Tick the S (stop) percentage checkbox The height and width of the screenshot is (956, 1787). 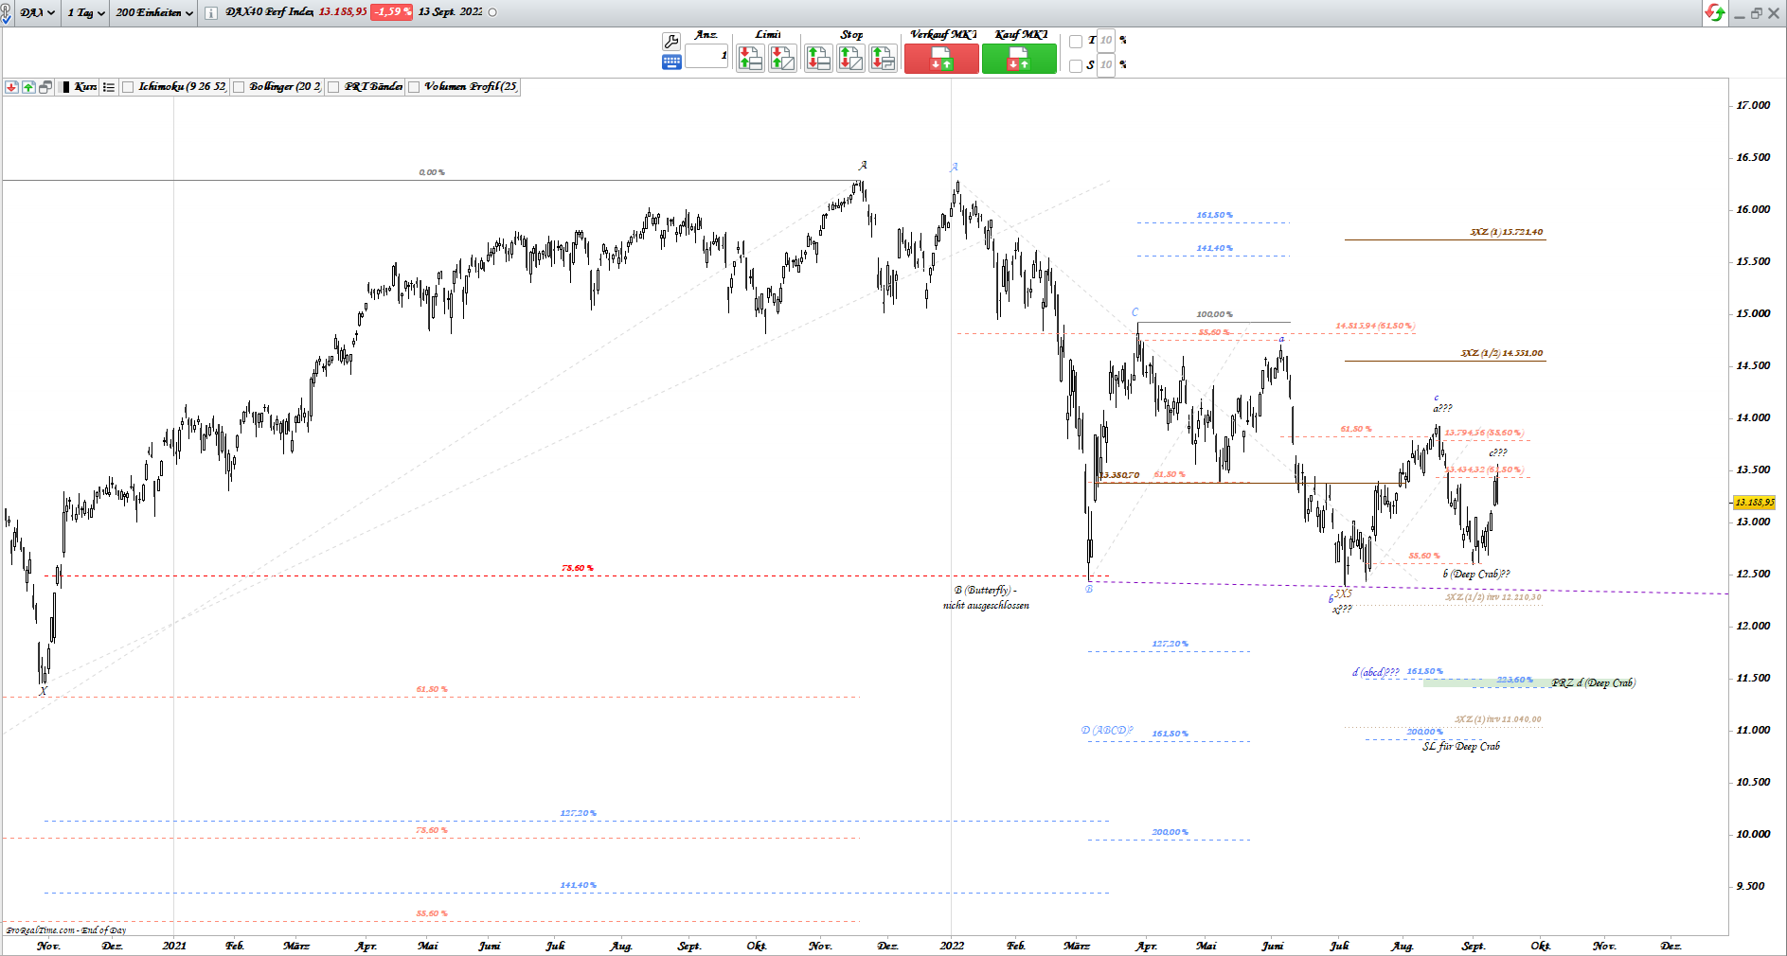point(1076,66)
